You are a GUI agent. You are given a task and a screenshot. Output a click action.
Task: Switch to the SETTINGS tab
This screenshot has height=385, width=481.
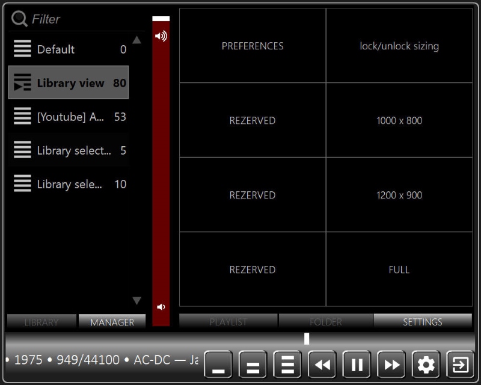click(x=423, y=321)
